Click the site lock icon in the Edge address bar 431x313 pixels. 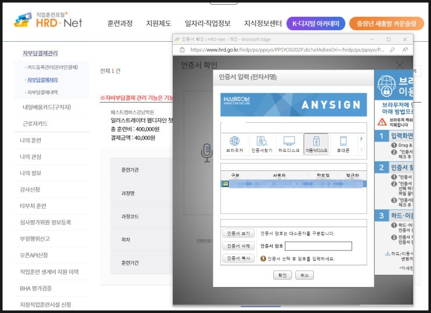point(182,50)
